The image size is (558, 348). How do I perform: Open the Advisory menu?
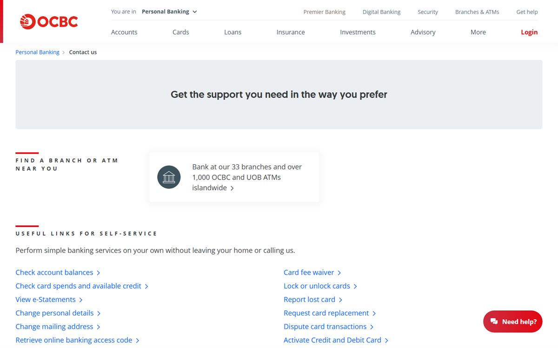pyautogui.click(x=423, y=32)
